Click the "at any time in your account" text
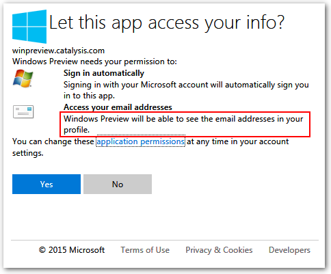 point(238,141)
